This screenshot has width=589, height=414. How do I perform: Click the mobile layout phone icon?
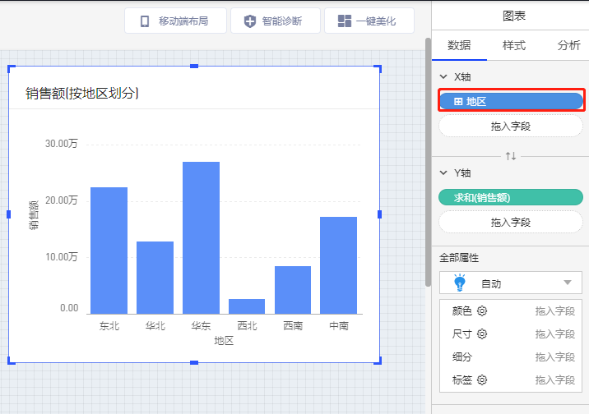point(145,21)
